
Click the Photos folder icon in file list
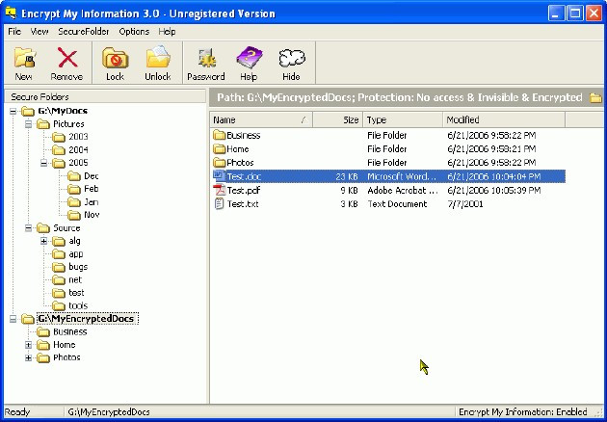click(x=219, y=162)
